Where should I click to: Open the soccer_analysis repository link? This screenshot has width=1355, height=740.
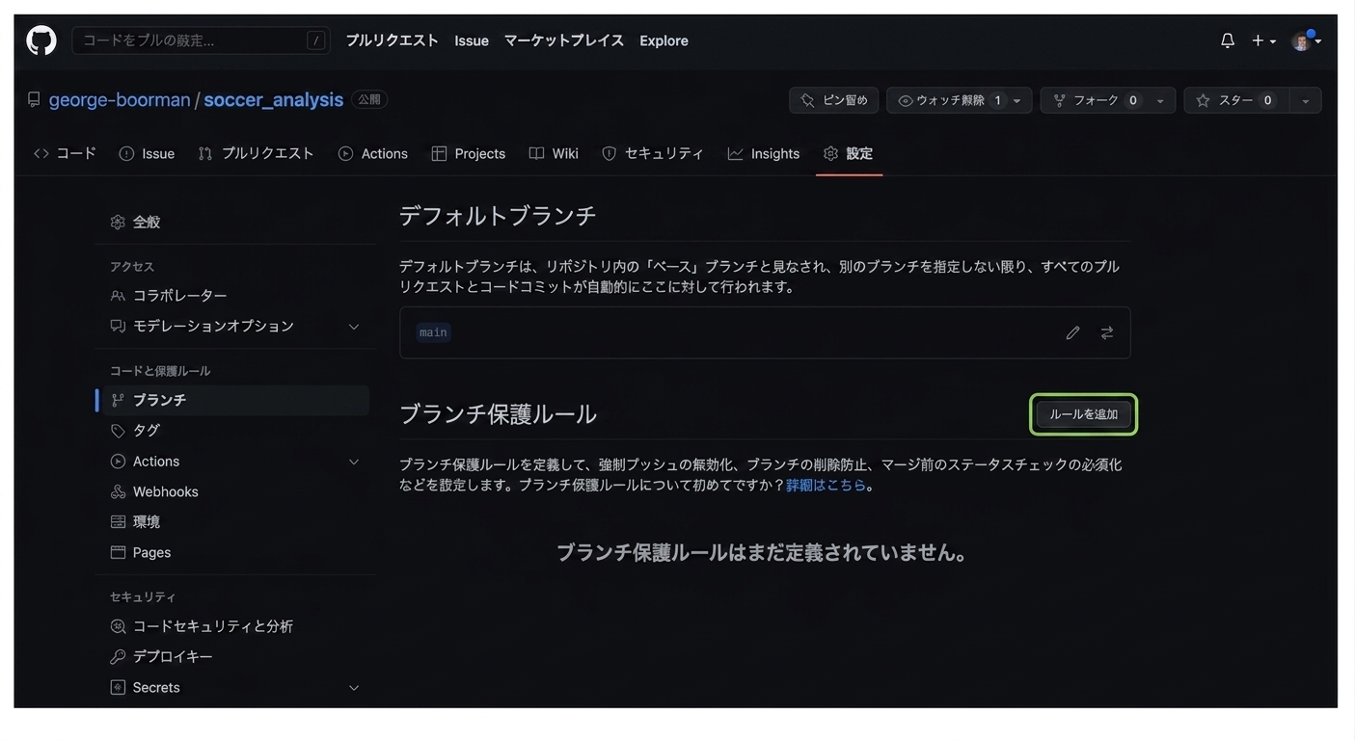tap(273, 100)
